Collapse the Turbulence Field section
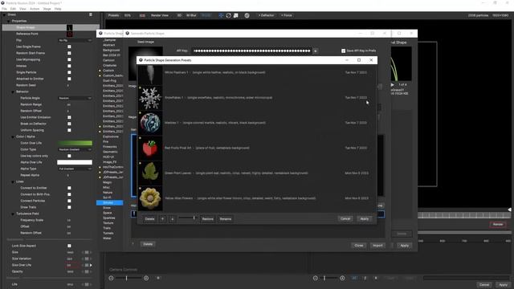This screenshot has height=289, width=514. tap(13, 214)
